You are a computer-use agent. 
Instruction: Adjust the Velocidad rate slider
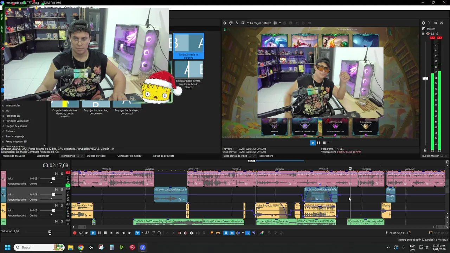(x=50, y=232)
